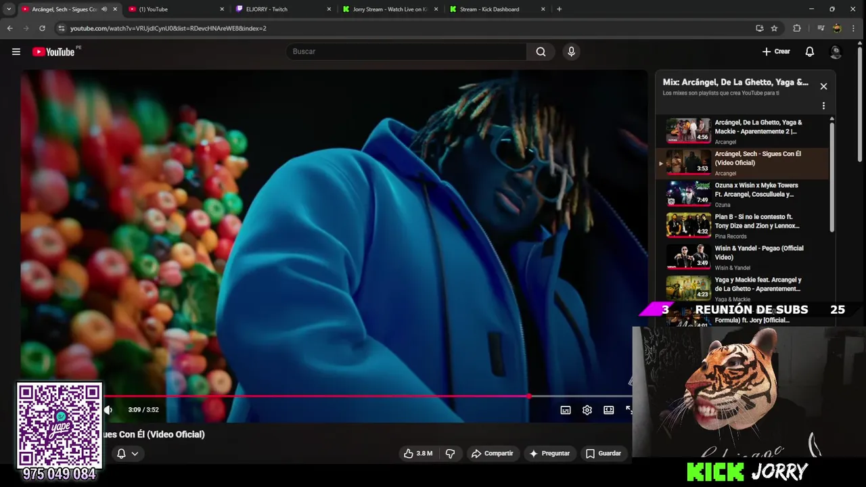Start voice search with microphone icon
The height and width of the screenshot is (487, 866).
pos(572,51)
